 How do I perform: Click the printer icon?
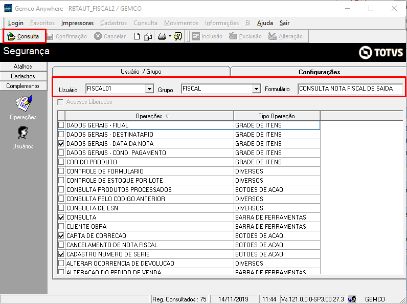pyautogui.click(x=162, y=36)
